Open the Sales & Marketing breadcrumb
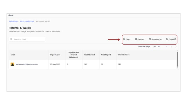The height and width of the screenshot is (105, 187). tap(27, 21)
